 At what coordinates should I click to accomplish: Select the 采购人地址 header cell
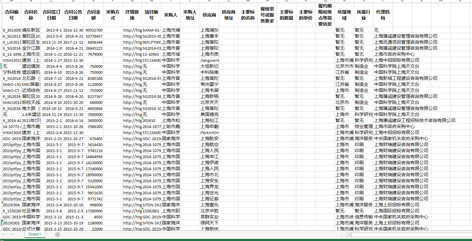point(190,15)
